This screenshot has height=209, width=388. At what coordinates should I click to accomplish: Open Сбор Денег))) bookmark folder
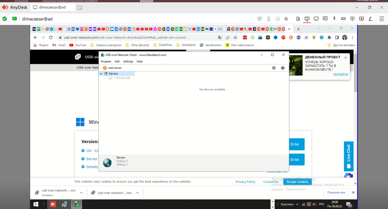(x=137, y=45)
